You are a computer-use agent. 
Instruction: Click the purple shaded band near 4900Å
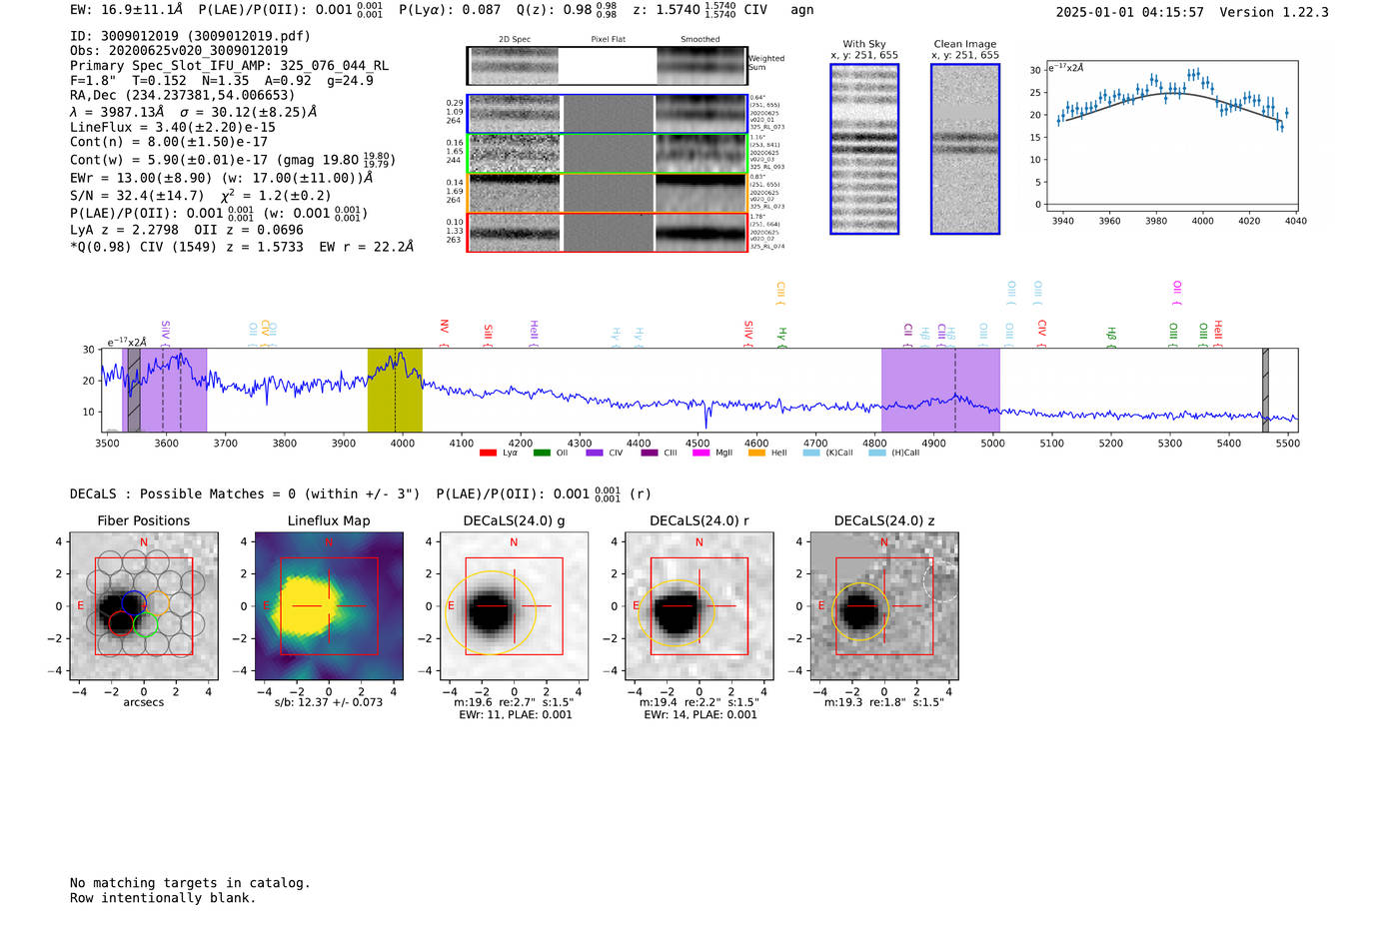click(940, 390)
